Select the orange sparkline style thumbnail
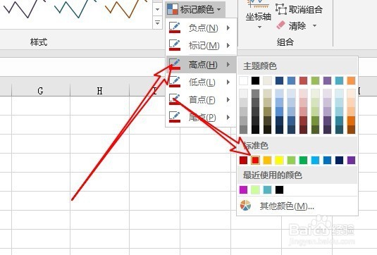Screen dimensions: 377x255 click(x=125, y=9)
